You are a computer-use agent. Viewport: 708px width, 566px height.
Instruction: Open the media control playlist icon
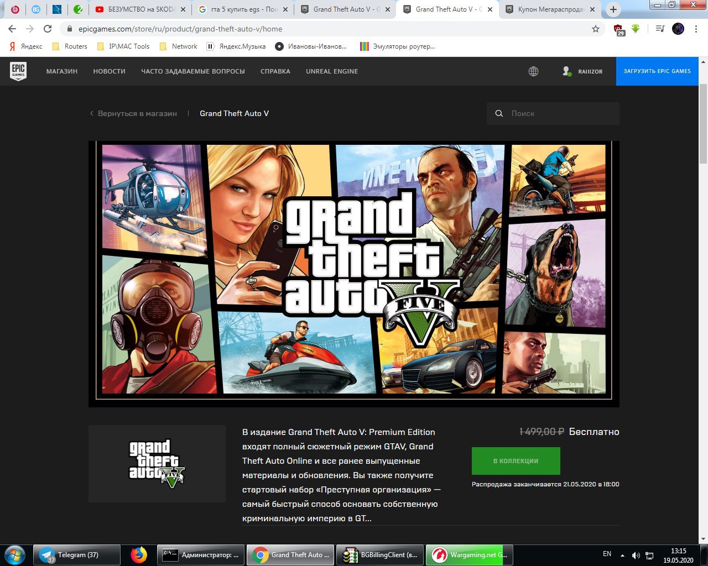pyautogui.click(x=660, y=29)
